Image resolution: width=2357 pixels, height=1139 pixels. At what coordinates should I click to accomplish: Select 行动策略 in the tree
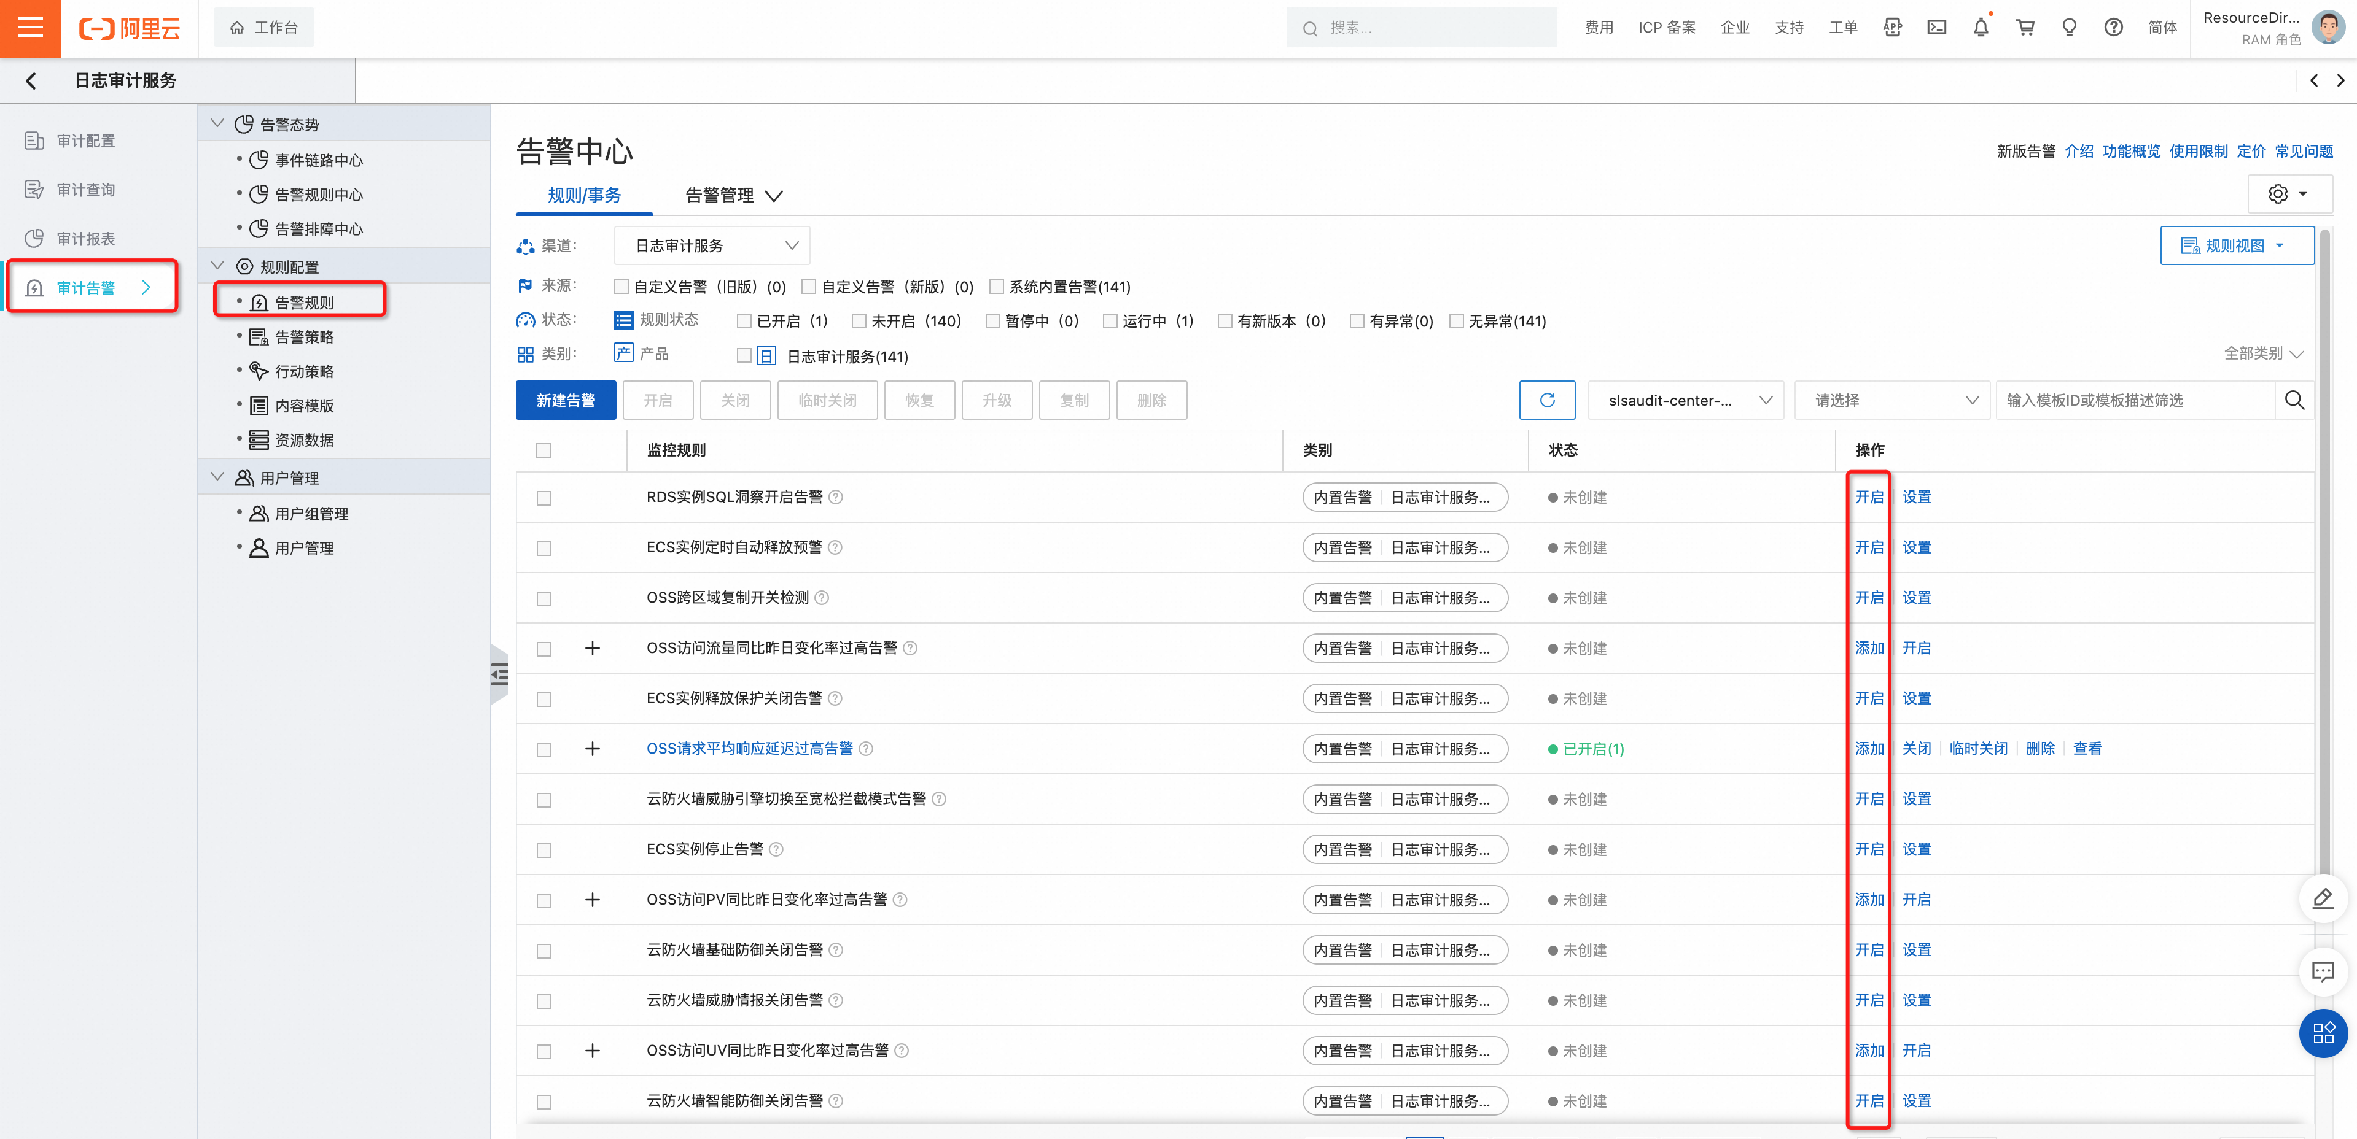[304, 371]
